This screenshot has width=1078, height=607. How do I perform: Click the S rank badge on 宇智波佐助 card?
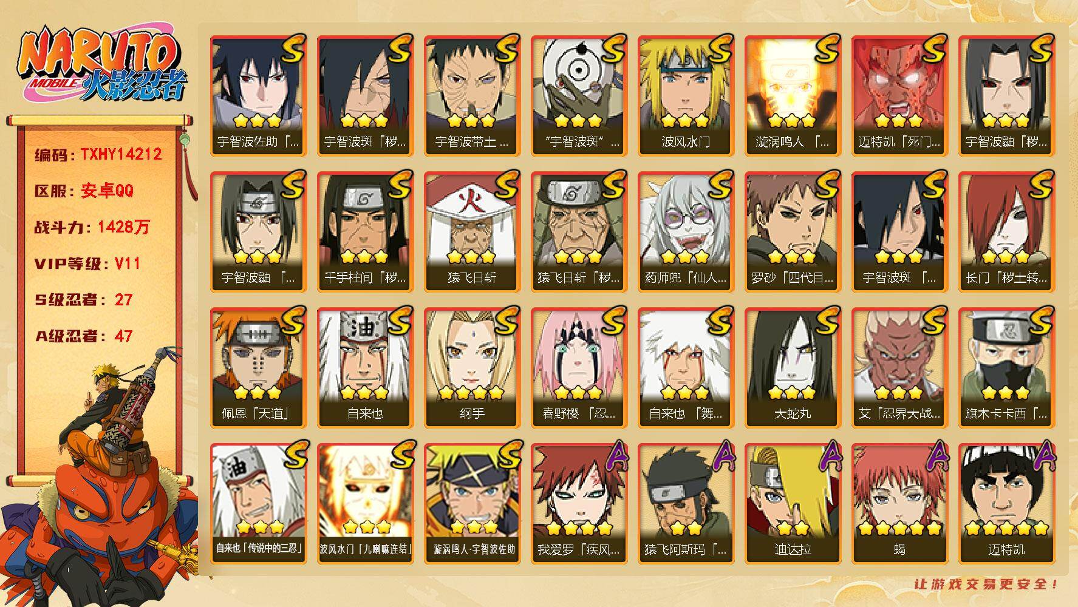tap(292, 49)
